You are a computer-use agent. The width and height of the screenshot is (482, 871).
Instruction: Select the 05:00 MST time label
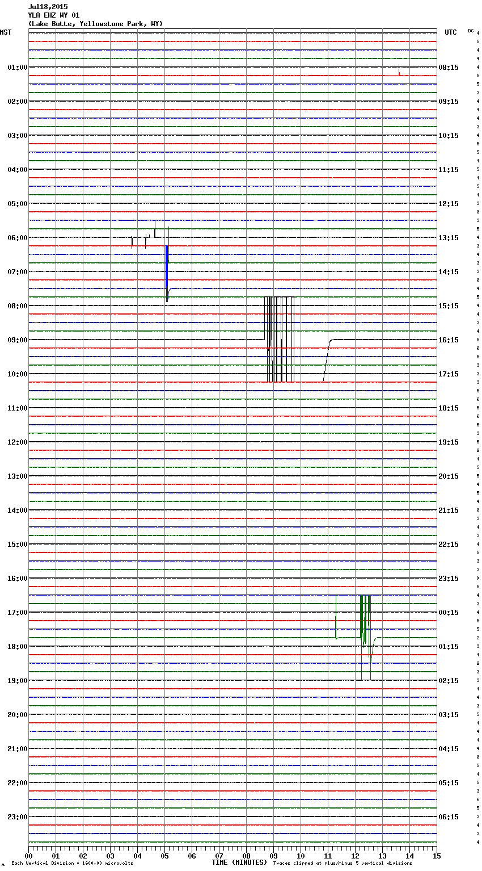click(x=17, y=204)
